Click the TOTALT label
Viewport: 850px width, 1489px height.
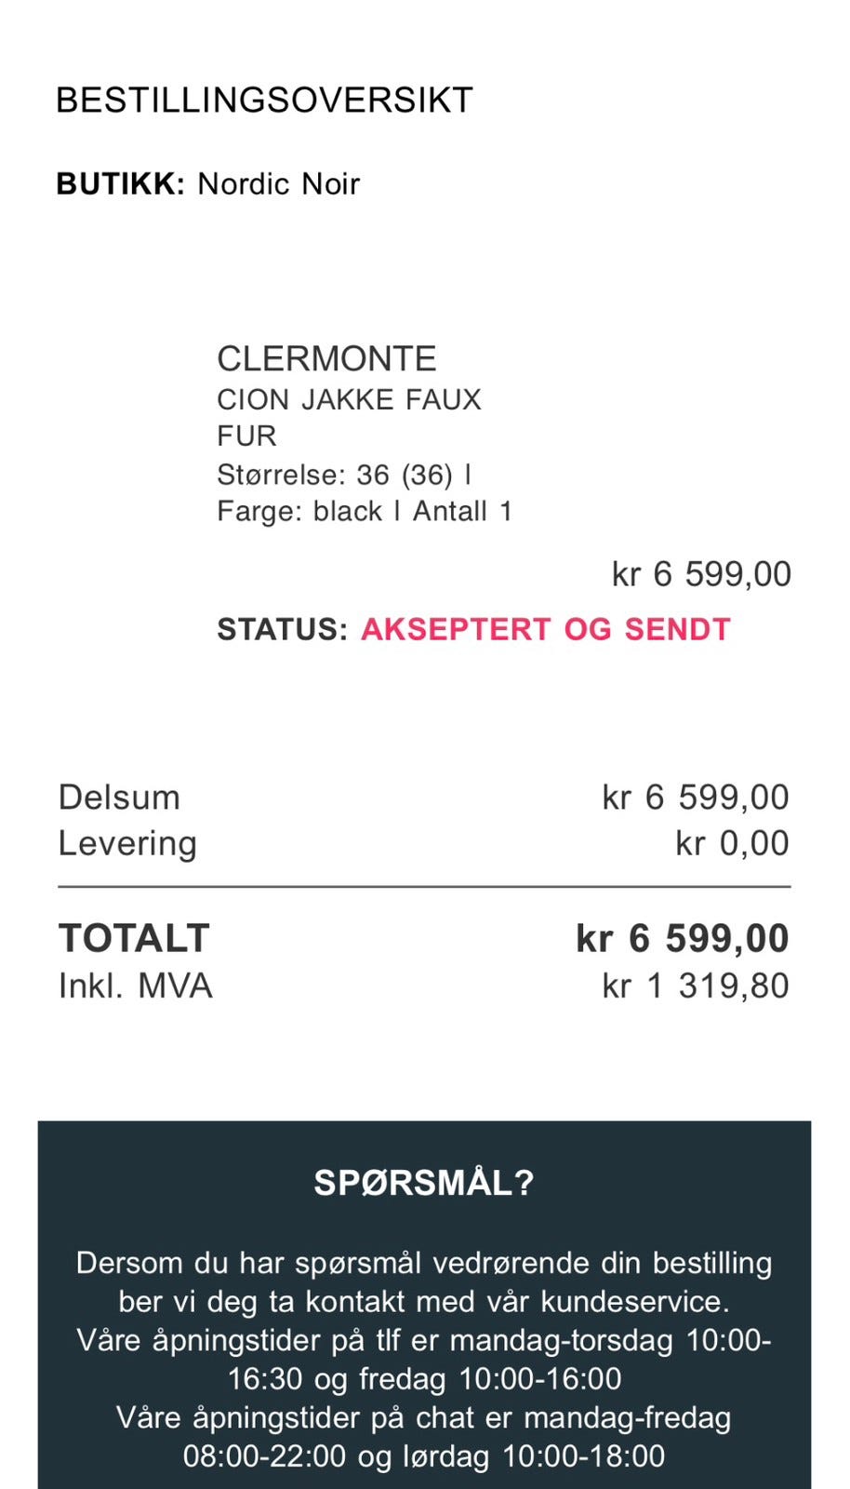coord(134,938)
